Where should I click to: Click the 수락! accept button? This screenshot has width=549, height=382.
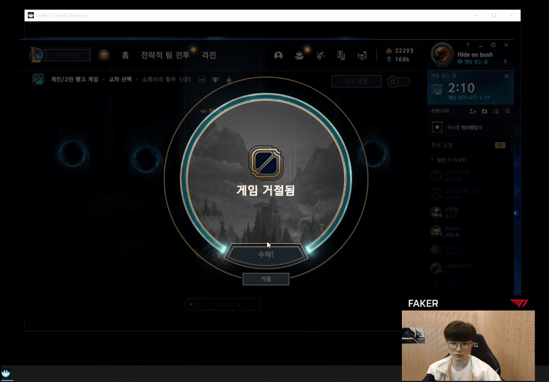coord(266,254)
